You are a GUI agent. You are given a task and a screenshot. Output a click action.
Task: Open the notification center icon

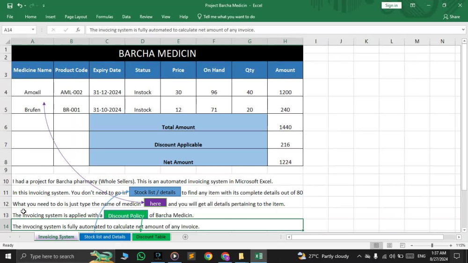pos(457,256)
